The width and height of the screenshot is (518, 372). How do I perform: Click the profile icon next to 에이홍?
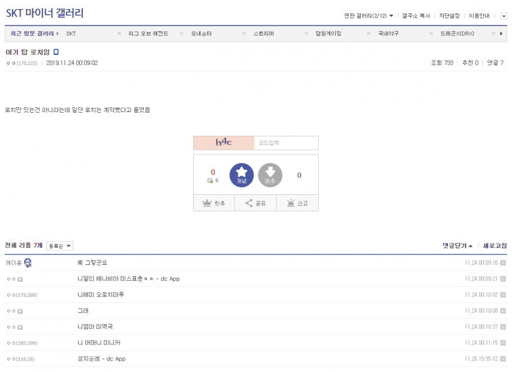click(x=28, y=262)
